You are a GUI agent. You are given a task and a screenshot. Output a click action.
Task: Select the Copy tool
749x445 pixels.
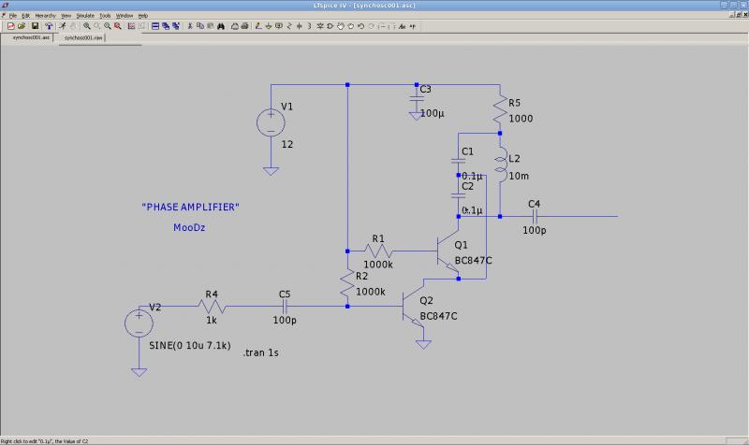[x=200, y=26]
